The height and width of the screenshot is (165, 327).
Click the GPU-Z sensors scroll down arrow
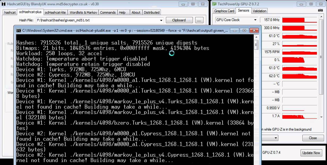coord(321,117)
